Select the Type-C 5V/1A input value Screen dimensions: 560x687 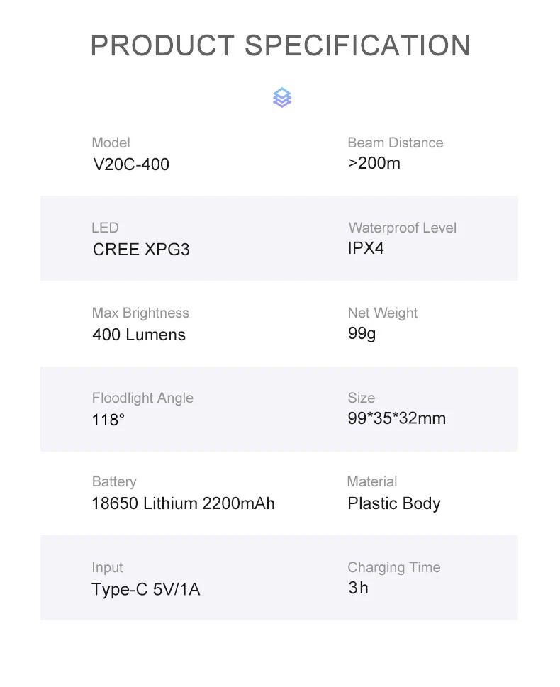(145, 589)
